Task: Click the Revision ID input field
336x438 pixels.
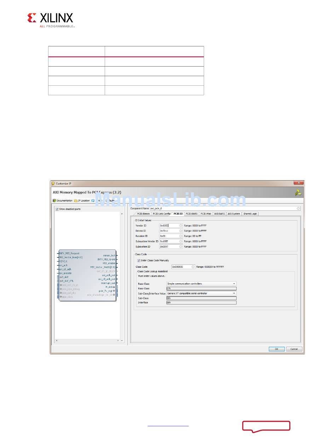Action: [171, 236]
